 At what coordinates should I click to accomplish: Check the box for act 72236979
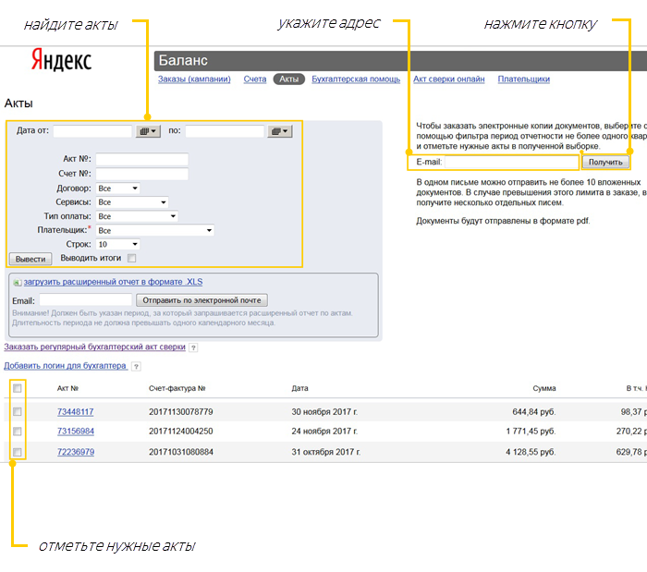(18, 452)
